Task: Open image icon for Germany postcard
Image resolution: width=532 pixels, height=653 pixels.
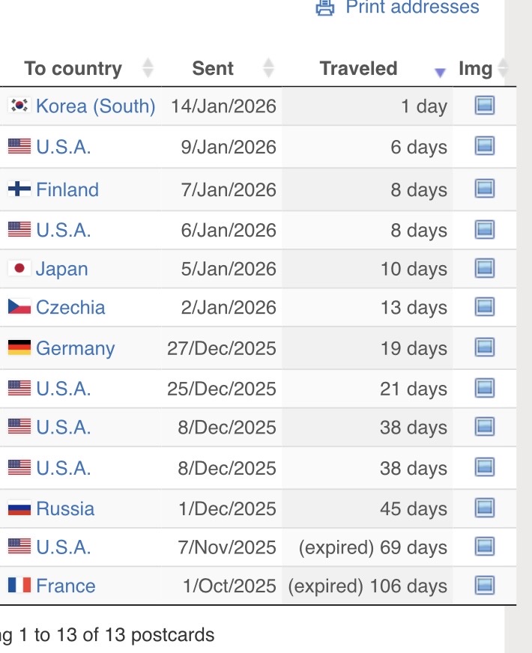Action: coord(485,348)
